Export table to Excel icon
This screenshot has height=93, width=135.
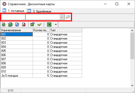tap(49, 25)
